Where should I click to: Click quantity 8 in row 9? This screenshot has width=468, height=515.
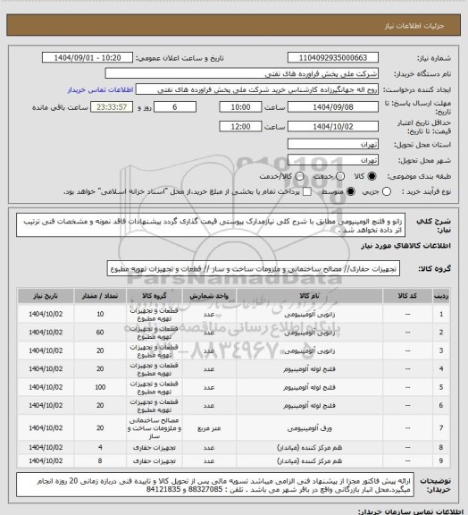[x=100, y=461]
